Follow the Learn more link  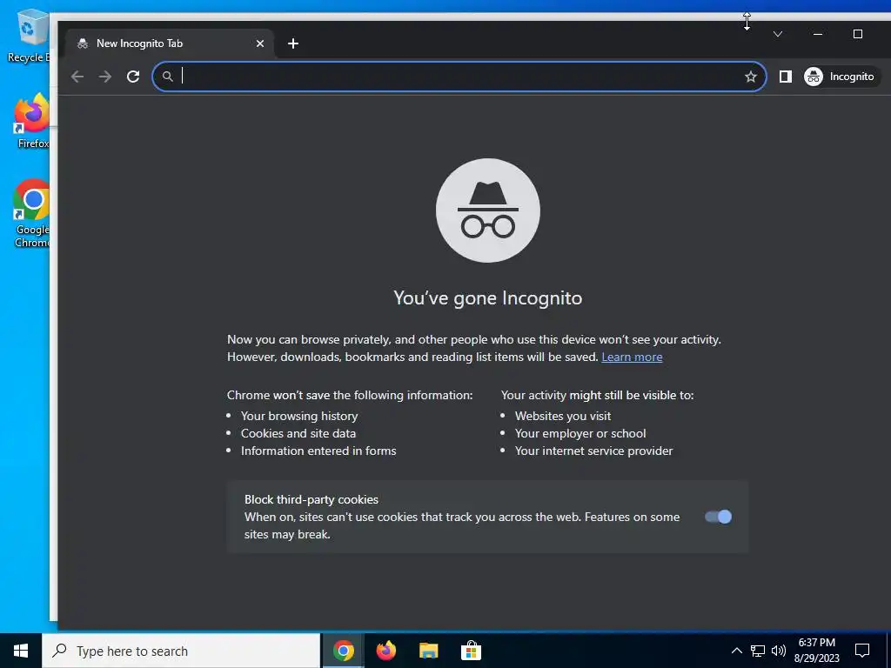coord(632,357)
